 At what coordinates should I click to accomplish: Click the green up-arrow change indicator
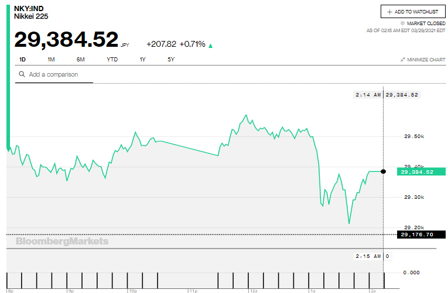(211, 45)
